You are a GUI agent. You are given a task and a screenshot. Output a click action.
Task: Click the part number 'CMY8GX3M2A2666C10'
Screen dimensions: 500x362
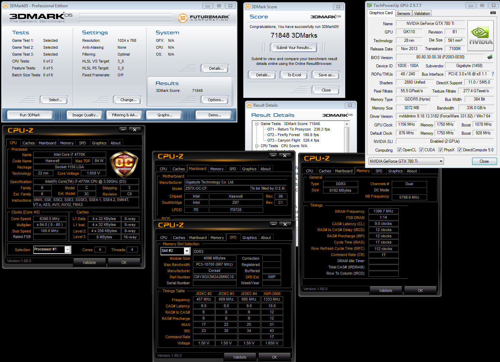214,277
